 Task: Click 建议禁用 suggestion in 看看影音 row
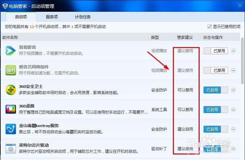tap(185, 51)
